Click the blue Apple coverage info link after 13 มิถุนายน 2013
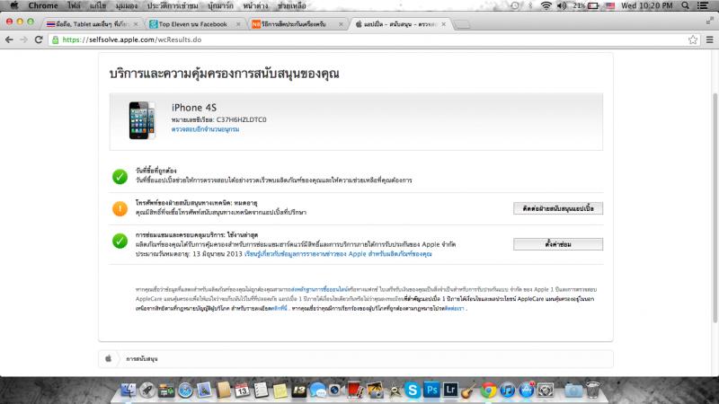719x404 pixels. point(338,254)
